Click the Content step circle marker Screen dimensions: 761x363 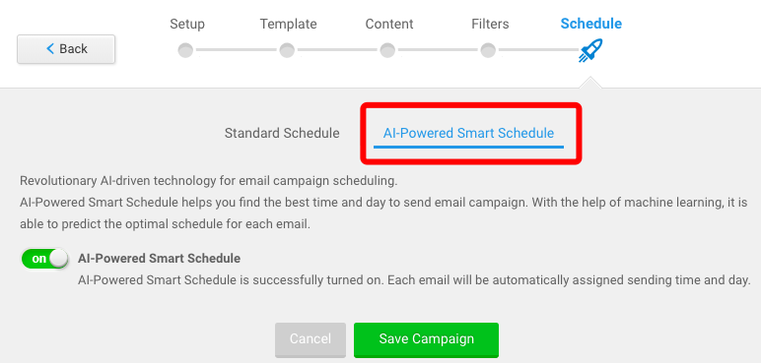tap(387, 50)
